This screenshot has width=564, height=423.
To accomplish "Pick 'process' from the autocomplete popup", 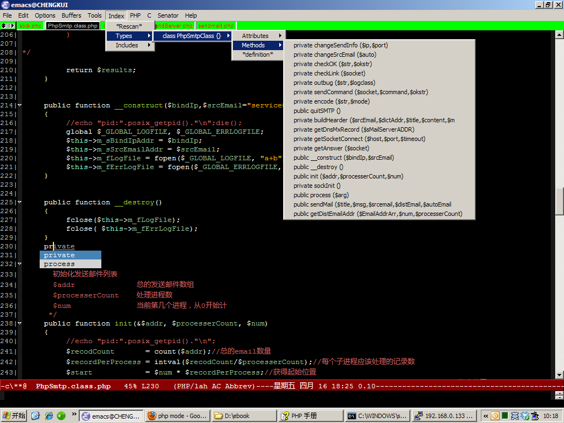I will coord(70,264).
